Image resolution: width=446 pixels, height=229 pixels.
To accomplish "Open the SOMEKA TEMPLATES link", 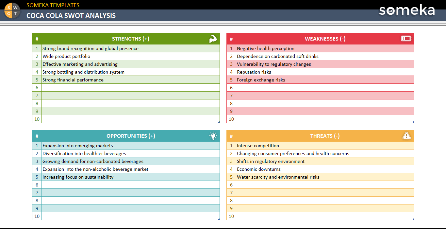I will (x=53, y=5).
